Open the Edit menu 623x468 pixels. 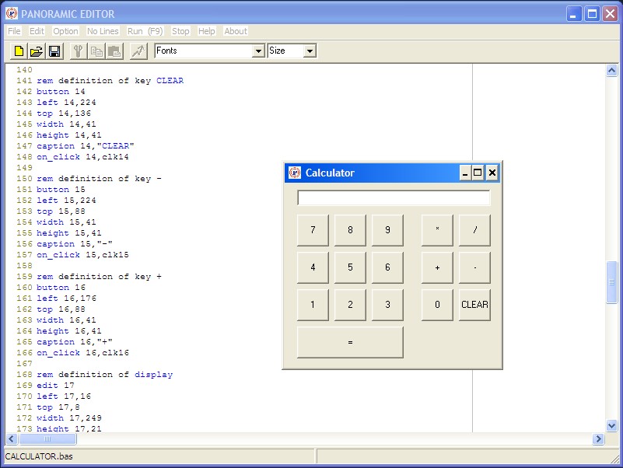click(37, 31)
